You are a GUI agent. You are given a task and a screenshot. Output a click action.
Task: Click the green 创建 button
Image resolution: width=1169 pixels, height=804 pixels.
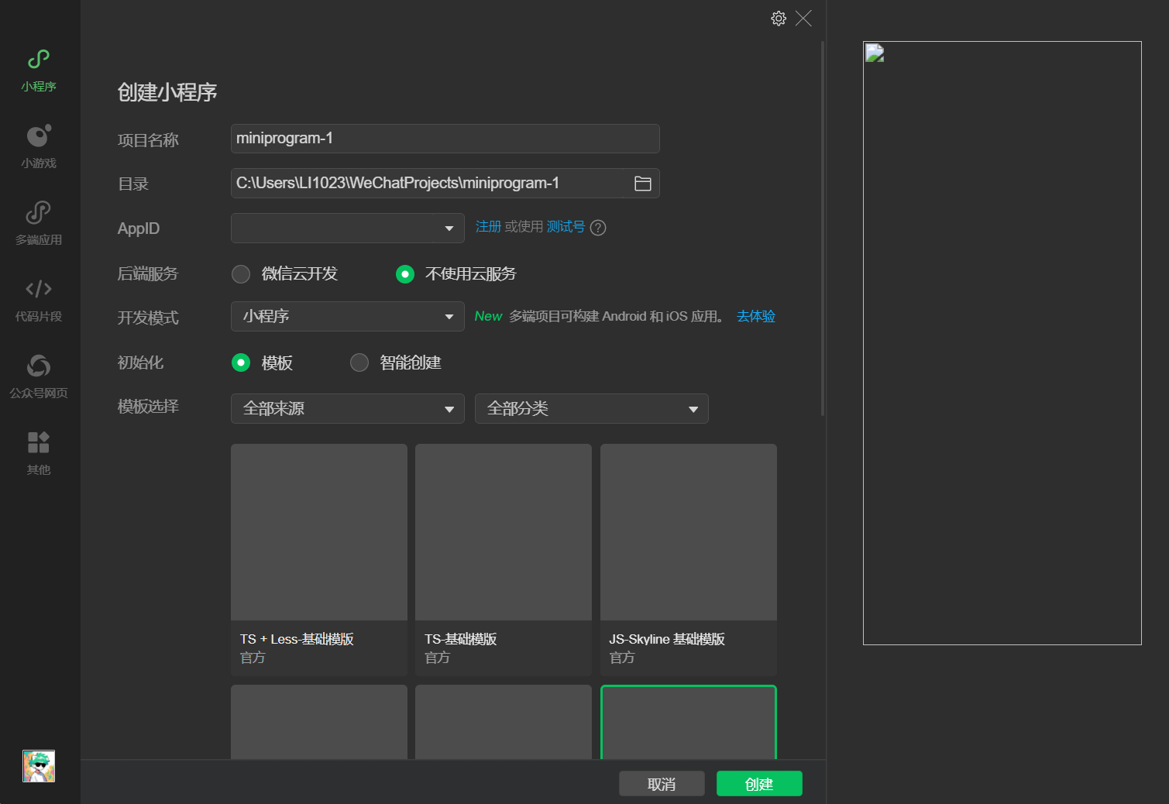pos(759,784)
